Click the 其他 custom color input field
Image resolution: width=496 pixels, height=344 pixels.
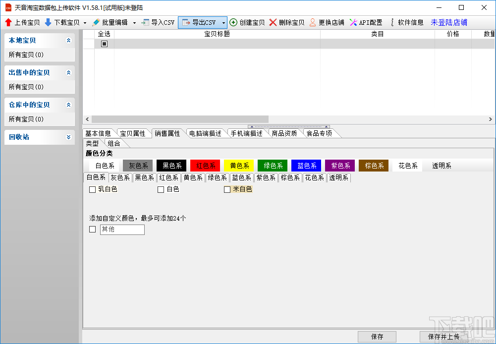122,229
